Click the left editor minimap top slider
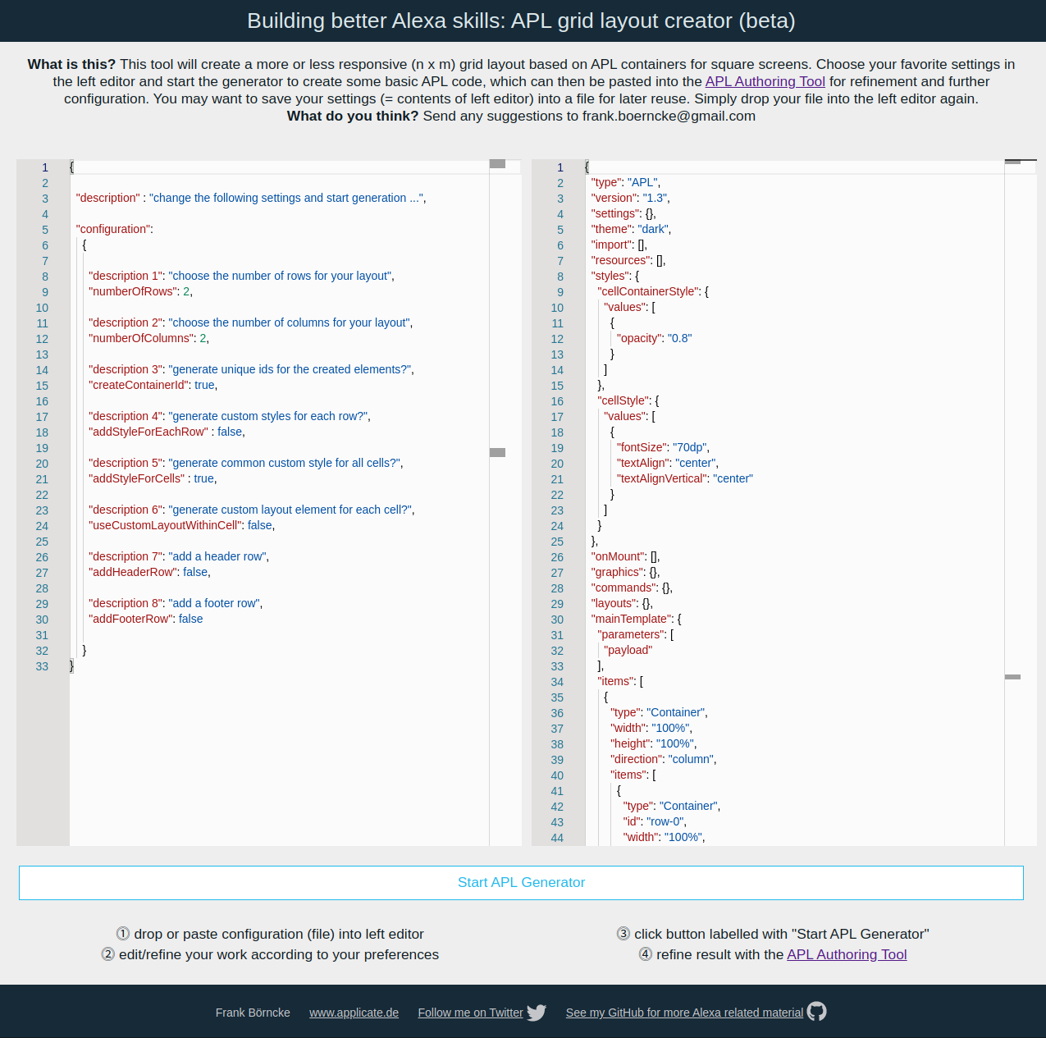Screen dimensions: 1046x1038 pyautogui.click(x=497, y=164)
